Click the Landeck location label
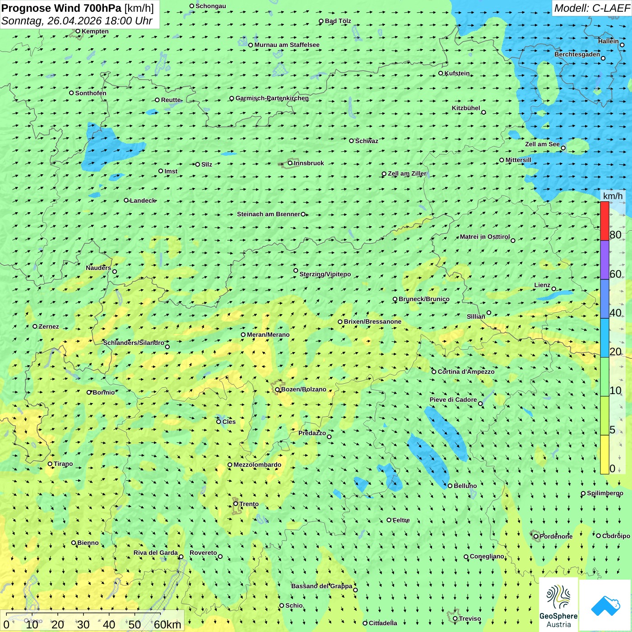632x632 pixels. (x=143, y=200)
